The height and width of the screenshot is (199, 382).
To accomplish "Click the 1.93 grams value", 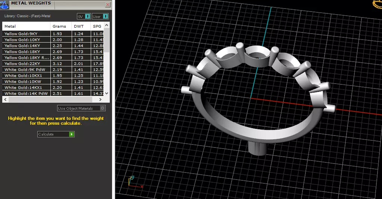I will tap(58, 34).
